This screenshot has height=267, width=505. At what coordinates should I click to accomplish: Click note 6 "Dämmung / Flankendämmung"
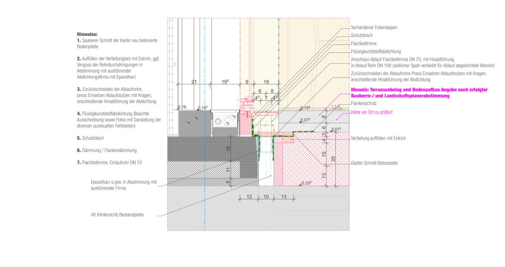click(106, 150)
